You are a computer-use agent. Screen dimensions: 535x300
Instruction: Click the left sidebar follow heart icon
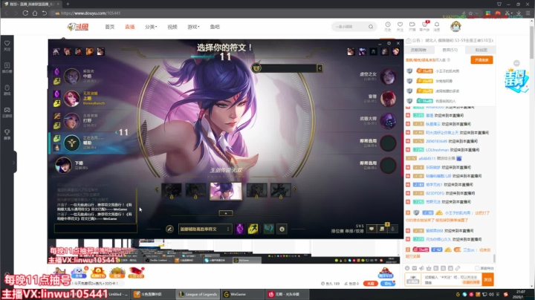coord(7,45)
